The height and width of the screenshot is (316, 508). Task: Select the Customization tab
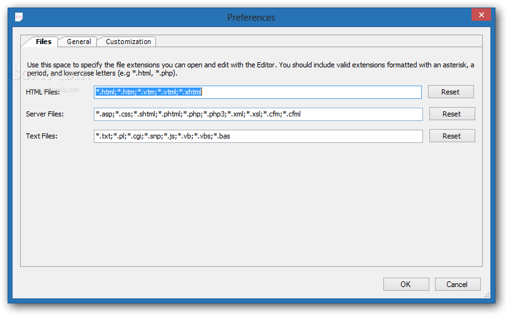coord(128,42)
